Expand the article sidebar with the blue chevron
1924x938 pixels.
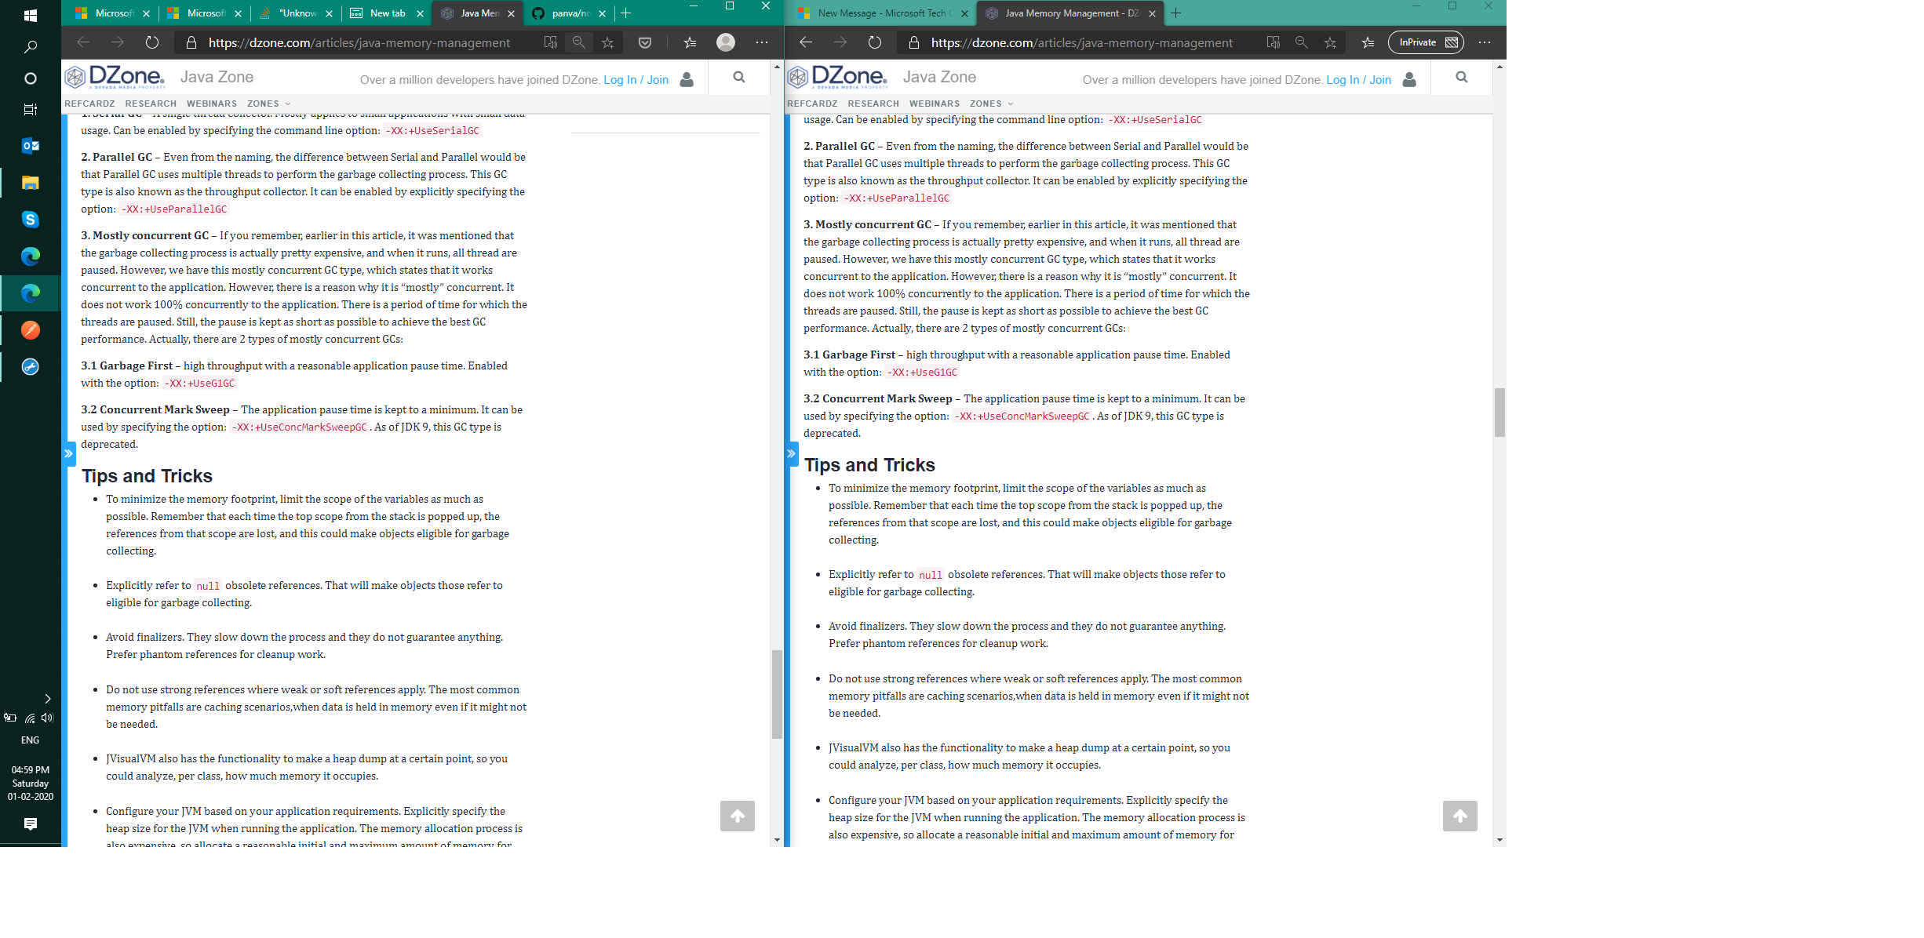[69, 453]
